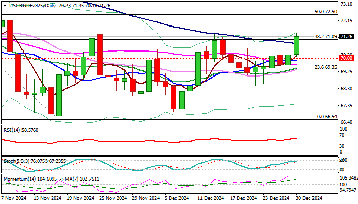Click the 67.35 price scale value
The image size is (358, 204).
click(346, 105)
